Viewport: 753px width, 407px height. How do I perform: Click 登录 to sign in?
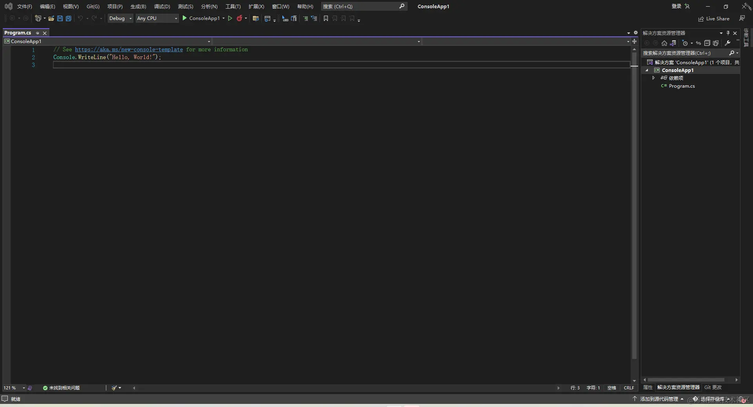[677, 6]
